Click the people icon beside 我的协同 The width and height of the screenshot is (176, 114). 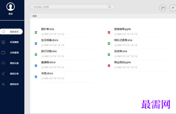point(3,84)
